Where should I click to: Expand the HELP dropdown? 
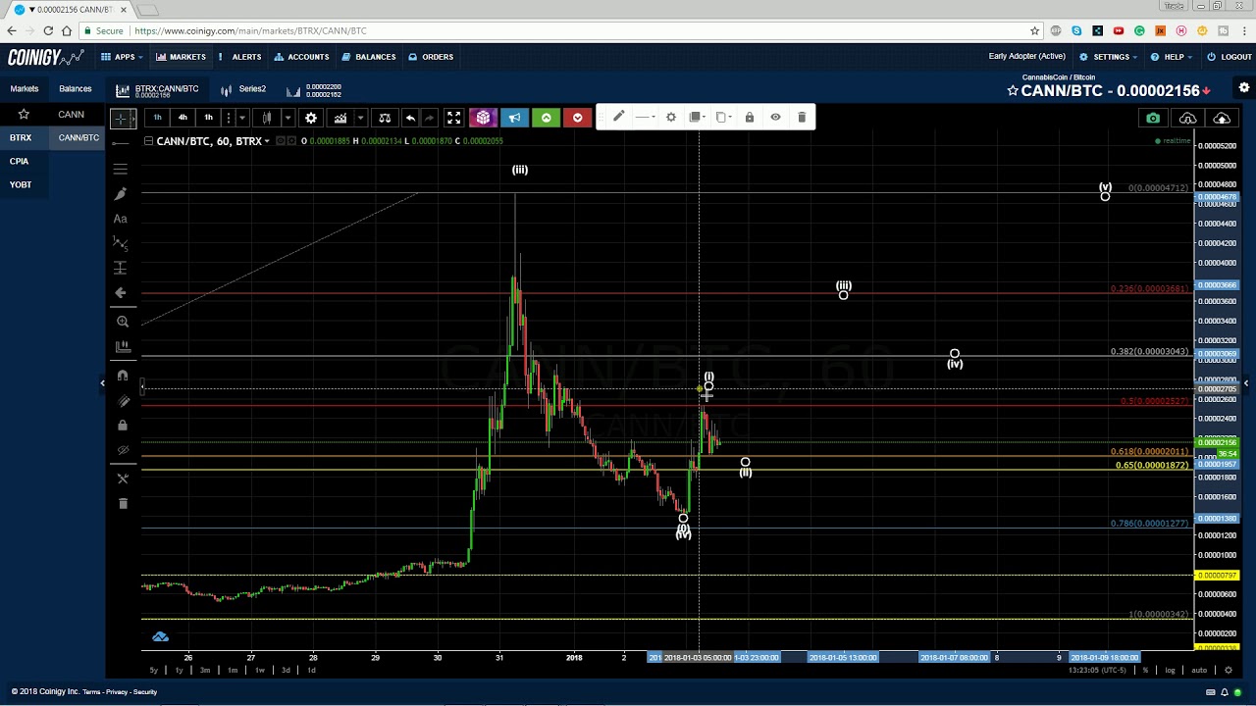(1172, 57)
